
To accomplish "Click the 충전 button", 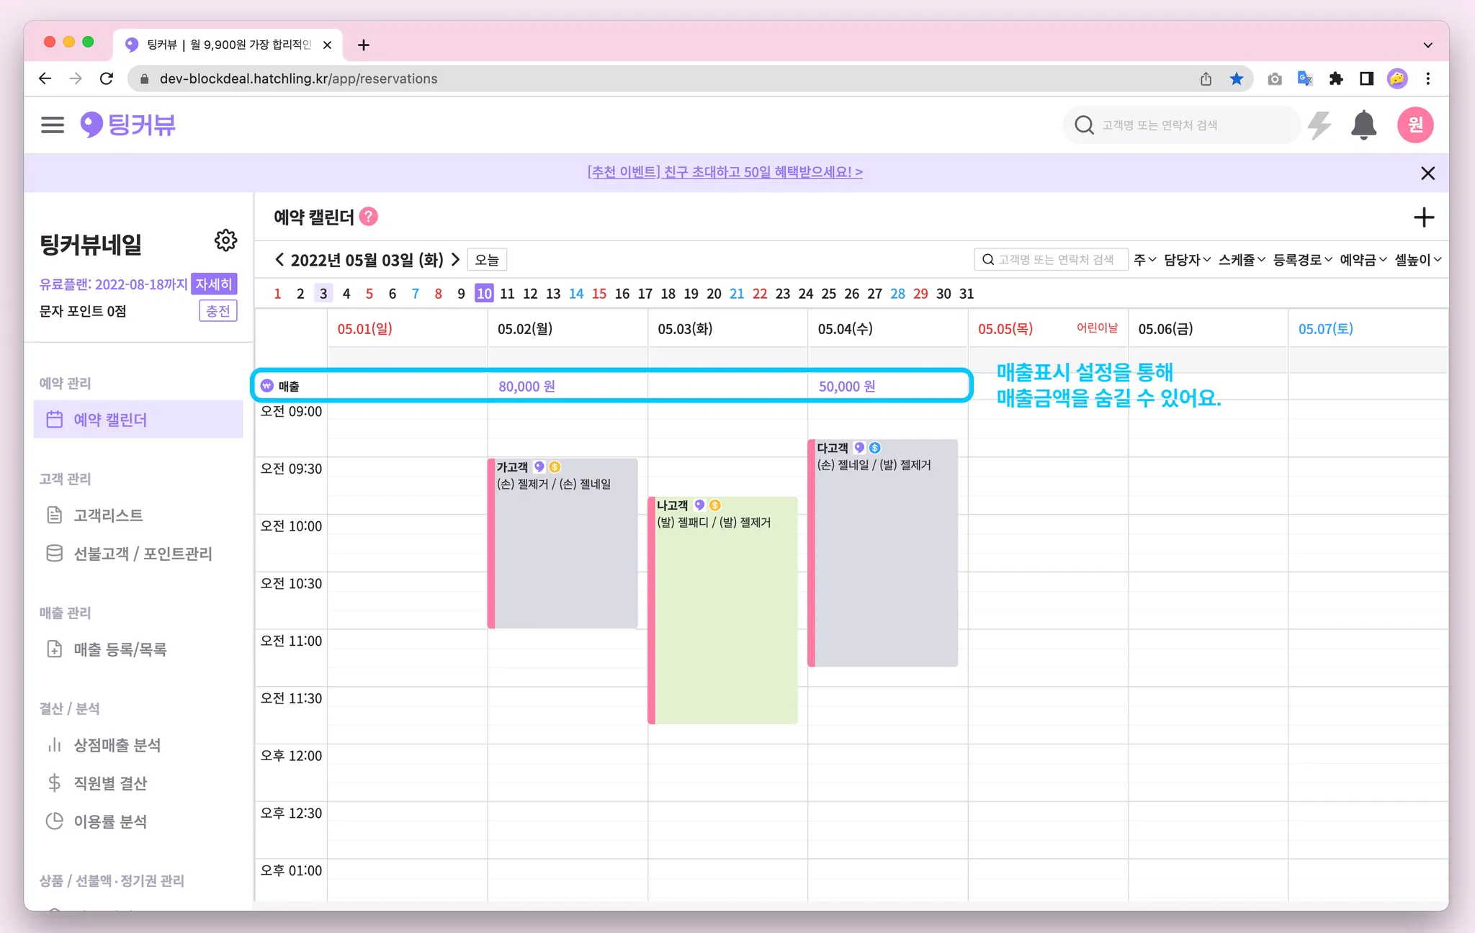I will (x=218, y=311).
